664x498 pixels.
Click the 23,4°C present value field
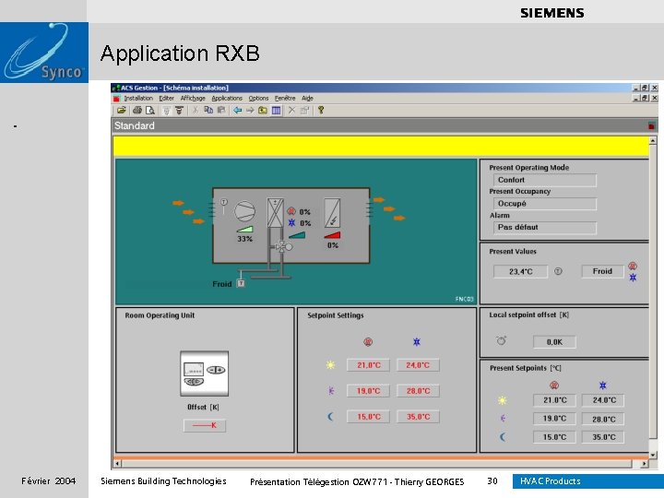point(520,271)
